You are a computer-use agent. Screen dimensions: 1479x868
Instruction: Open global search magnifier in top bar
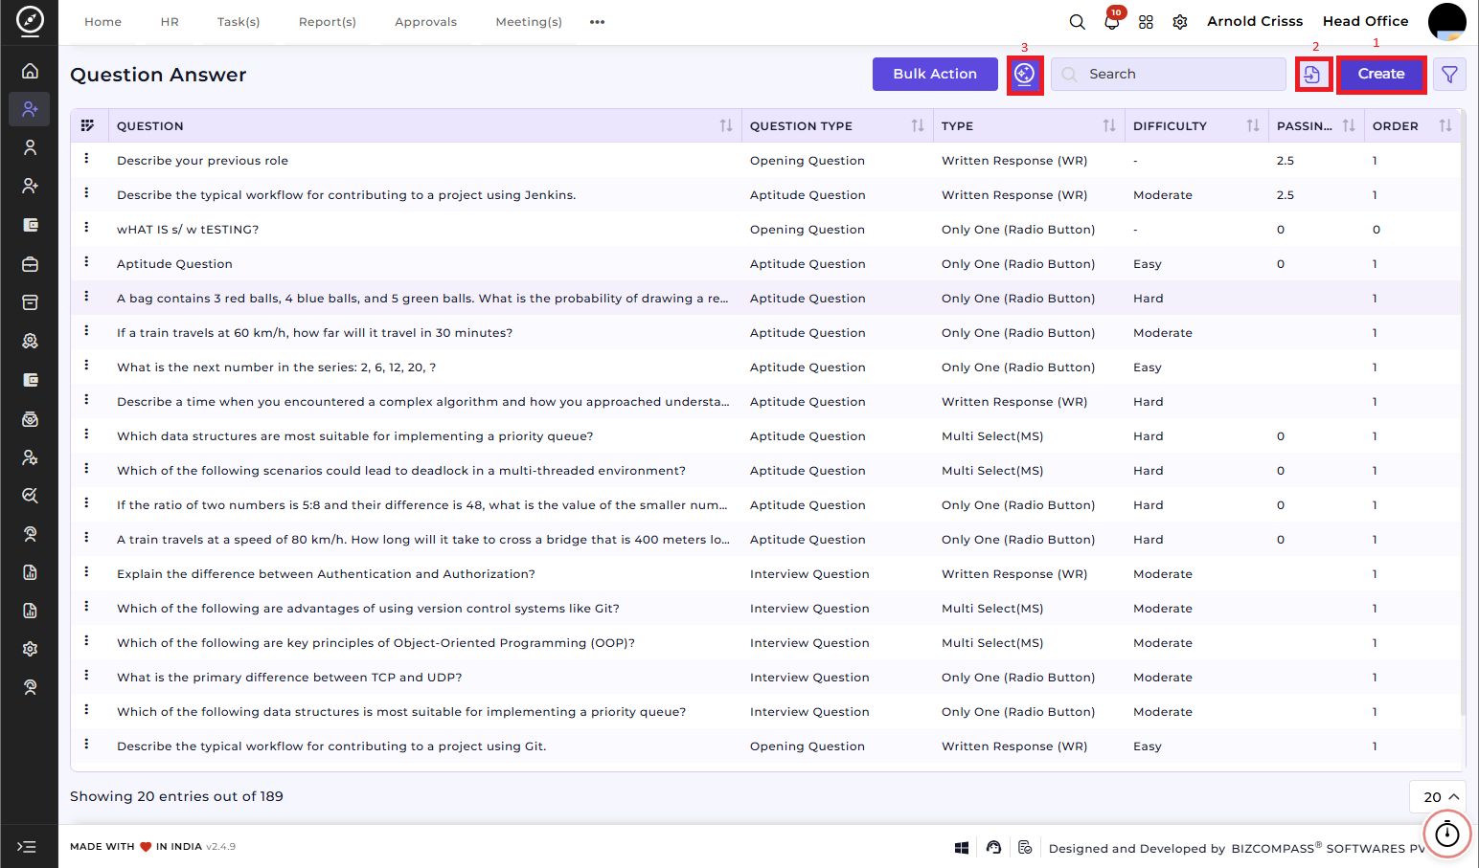tap(1077, 22)
